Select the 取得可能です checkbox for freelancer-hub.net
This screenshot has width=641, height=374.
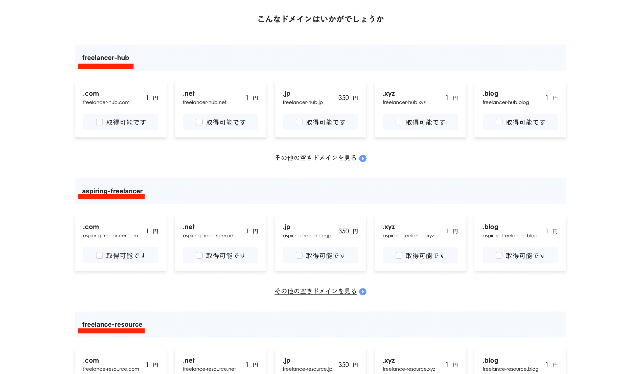199,122
